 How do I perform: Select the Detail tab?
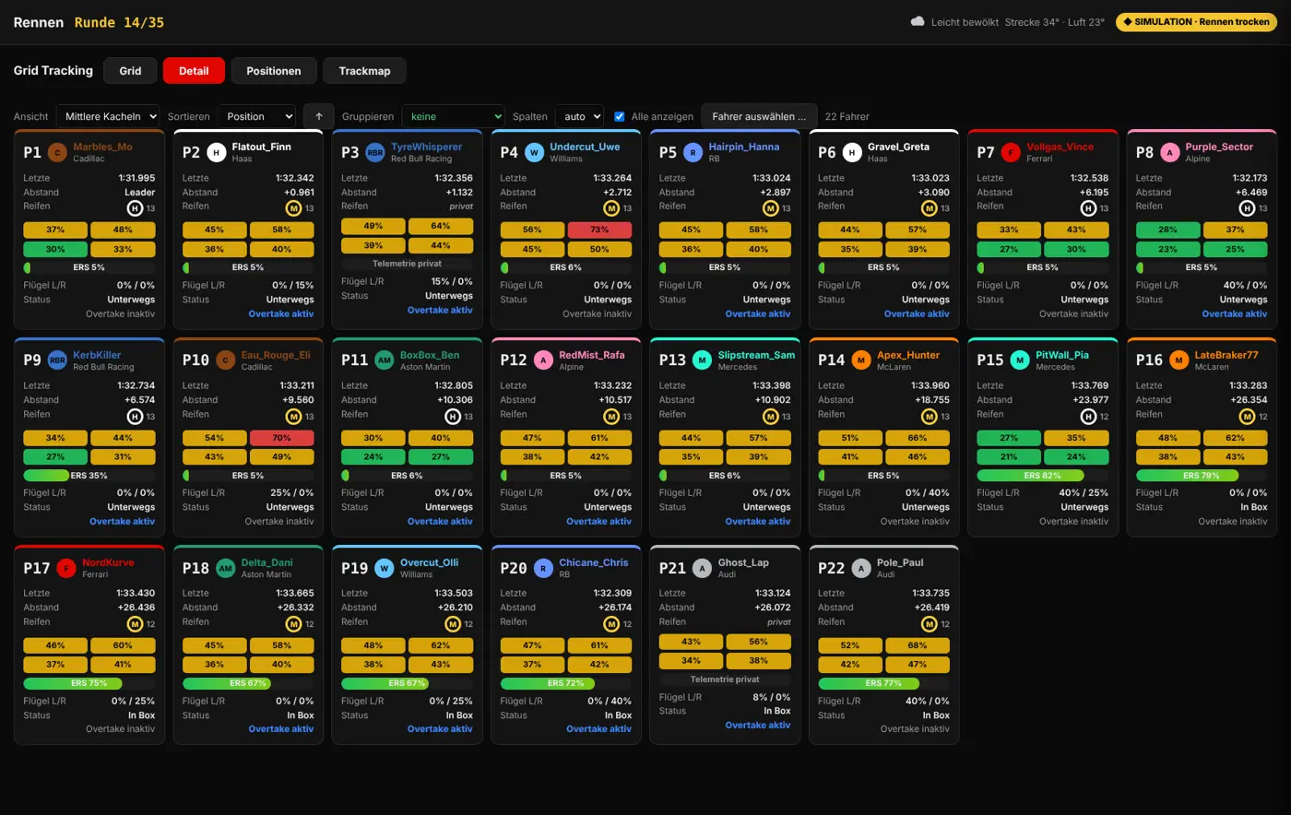pos(194,71)
